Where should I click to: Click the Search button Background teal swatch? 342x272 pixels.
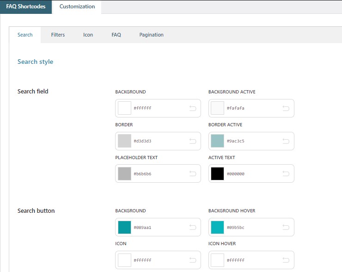click(125, 227)
